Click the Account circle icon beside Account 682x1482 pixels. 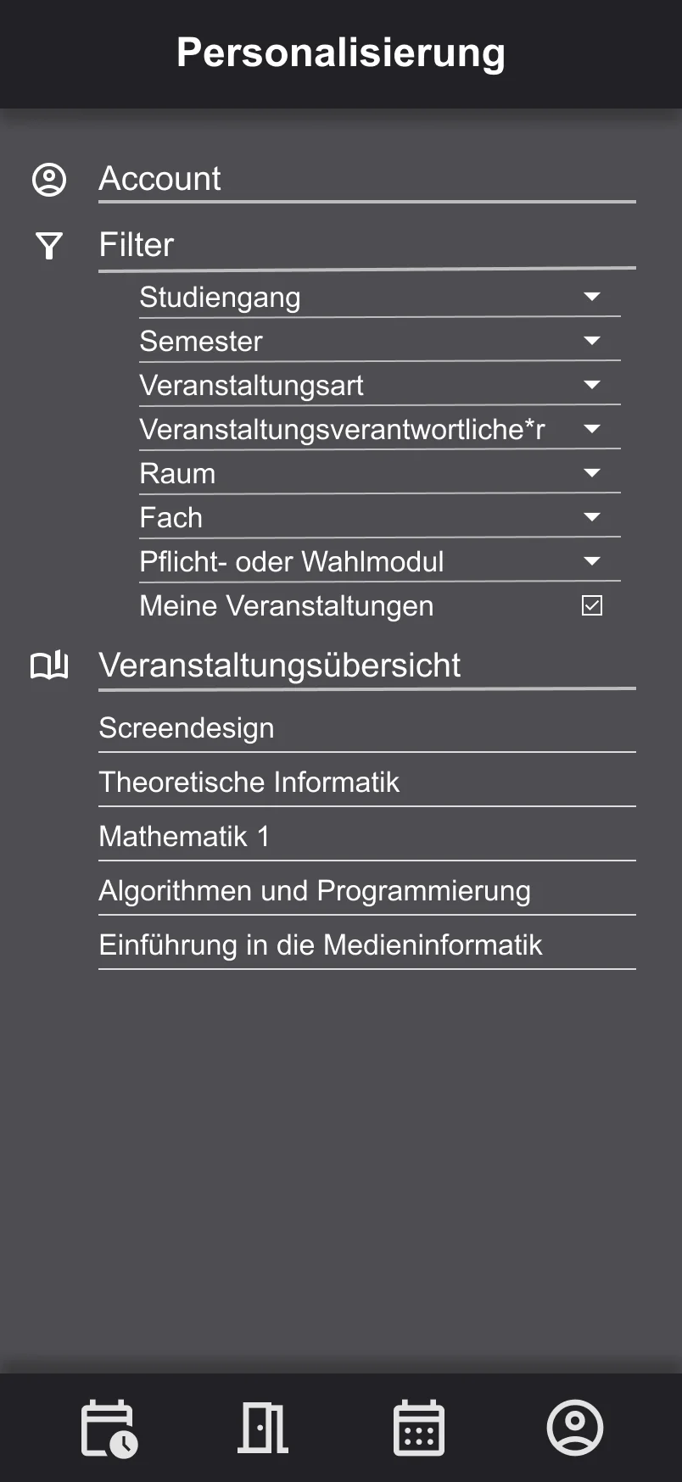[49, 180]
